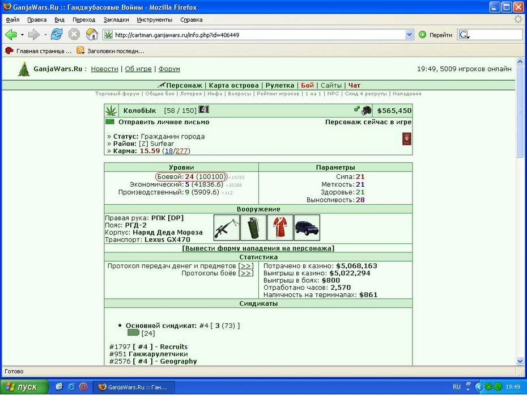Click the Firefox Back arrow button
Image resolution: width=527 pixels, height=396 pixels.
(11, 34)
